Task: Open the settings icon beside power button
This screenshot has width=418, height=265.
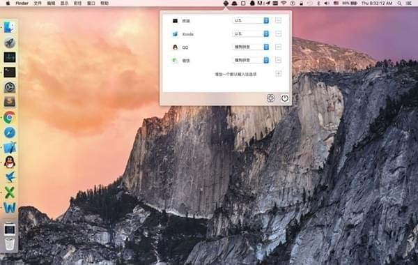Action: point(270,98)
